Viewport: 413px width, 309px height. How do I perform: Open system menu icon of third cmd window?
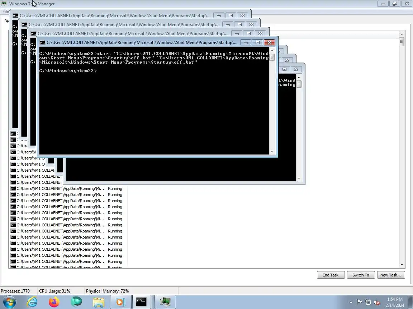33,34
